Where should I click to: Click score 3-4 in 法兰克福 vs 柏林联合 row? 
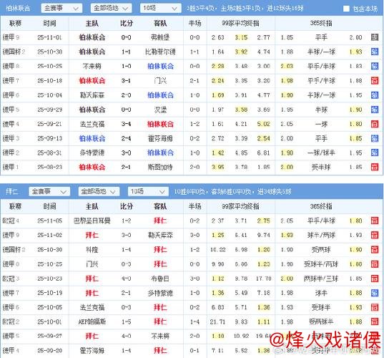click(126, 124)
